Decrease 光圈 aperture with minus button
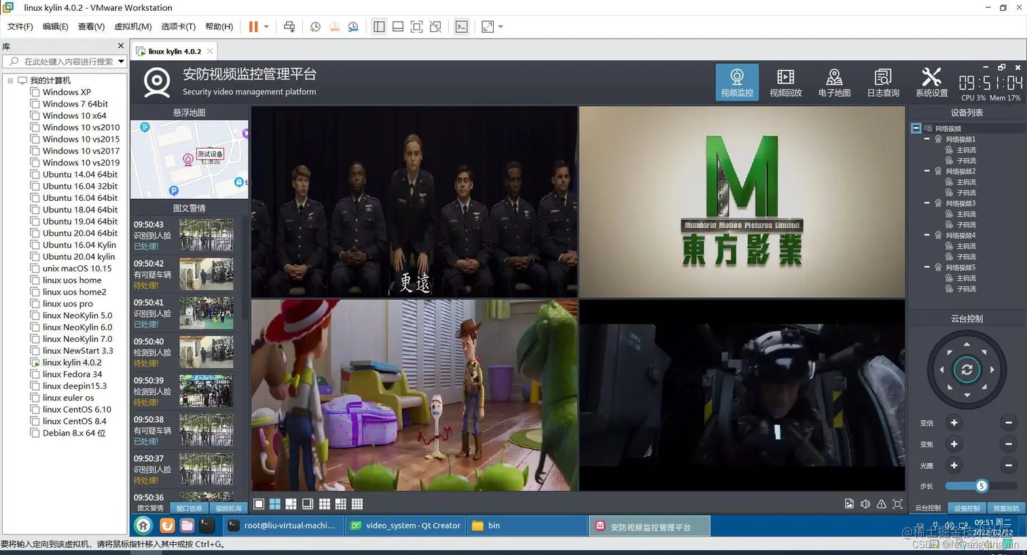 pyautogui.click(x=1009, y=465)
